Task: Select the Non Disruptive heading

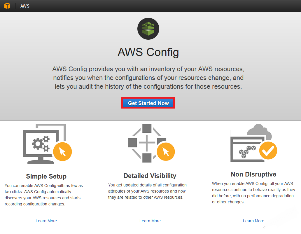Action: click(253, 174)
